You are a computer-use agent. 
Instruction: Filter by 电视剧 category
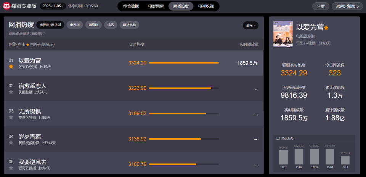click(75, 25)
